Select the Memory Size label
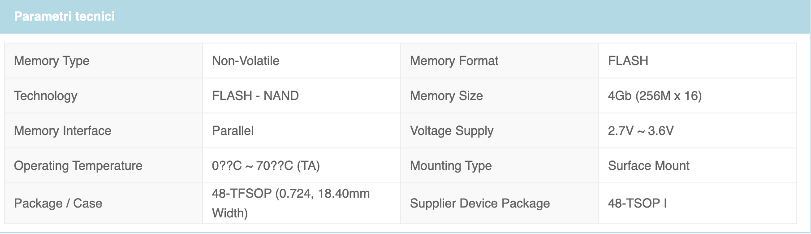This screenshot has width=811, height=234. coord(446,95)
